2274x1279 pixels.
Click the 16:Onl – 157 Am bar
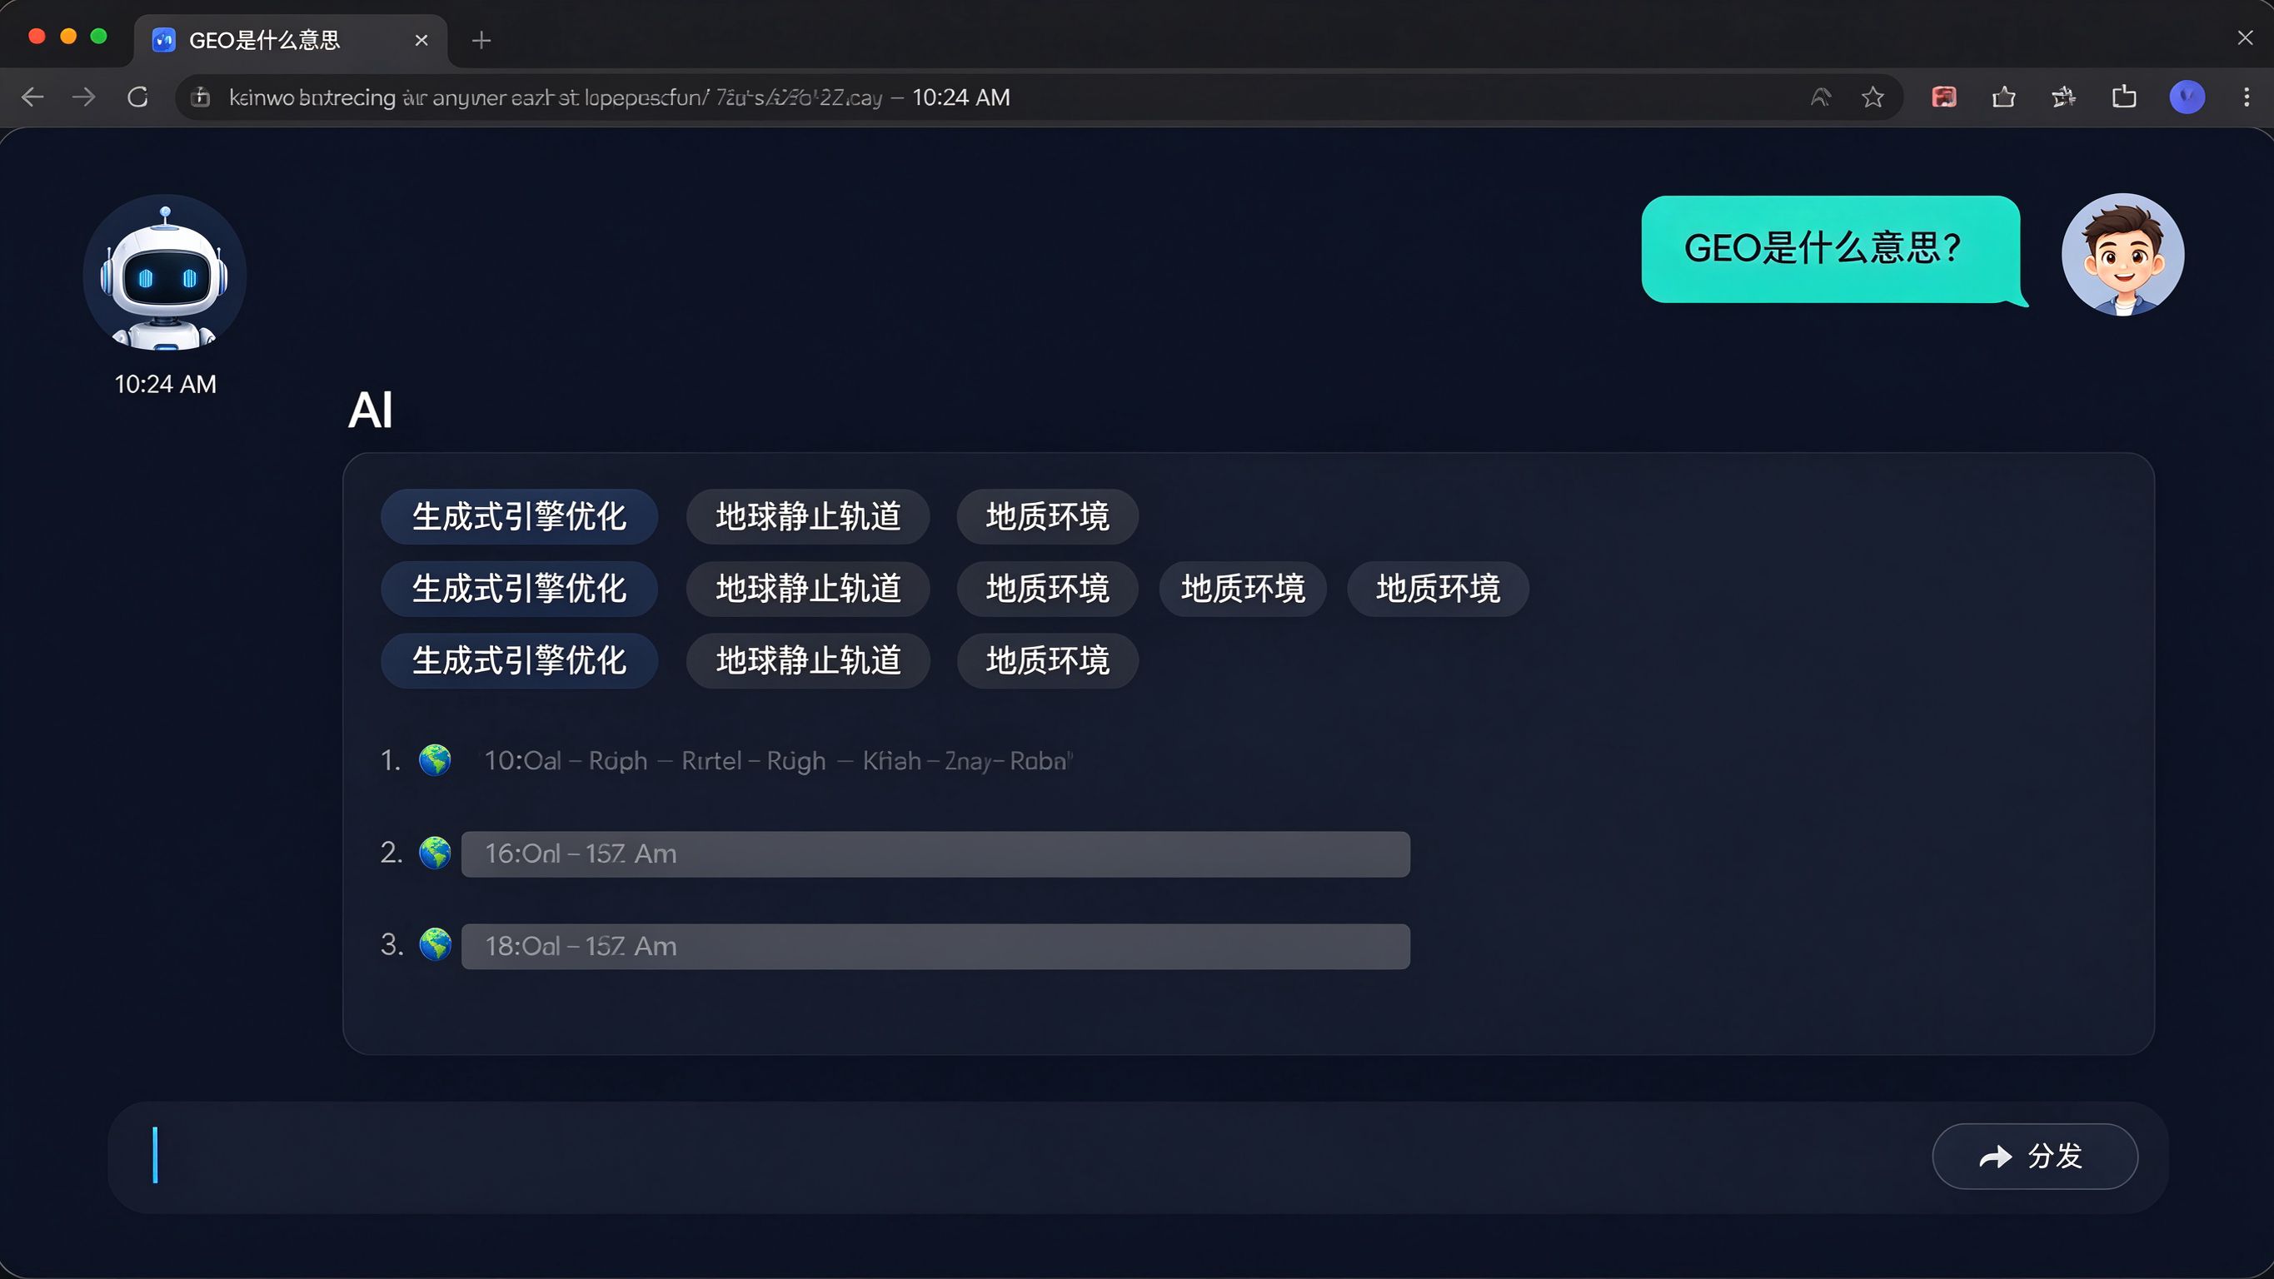935,854
